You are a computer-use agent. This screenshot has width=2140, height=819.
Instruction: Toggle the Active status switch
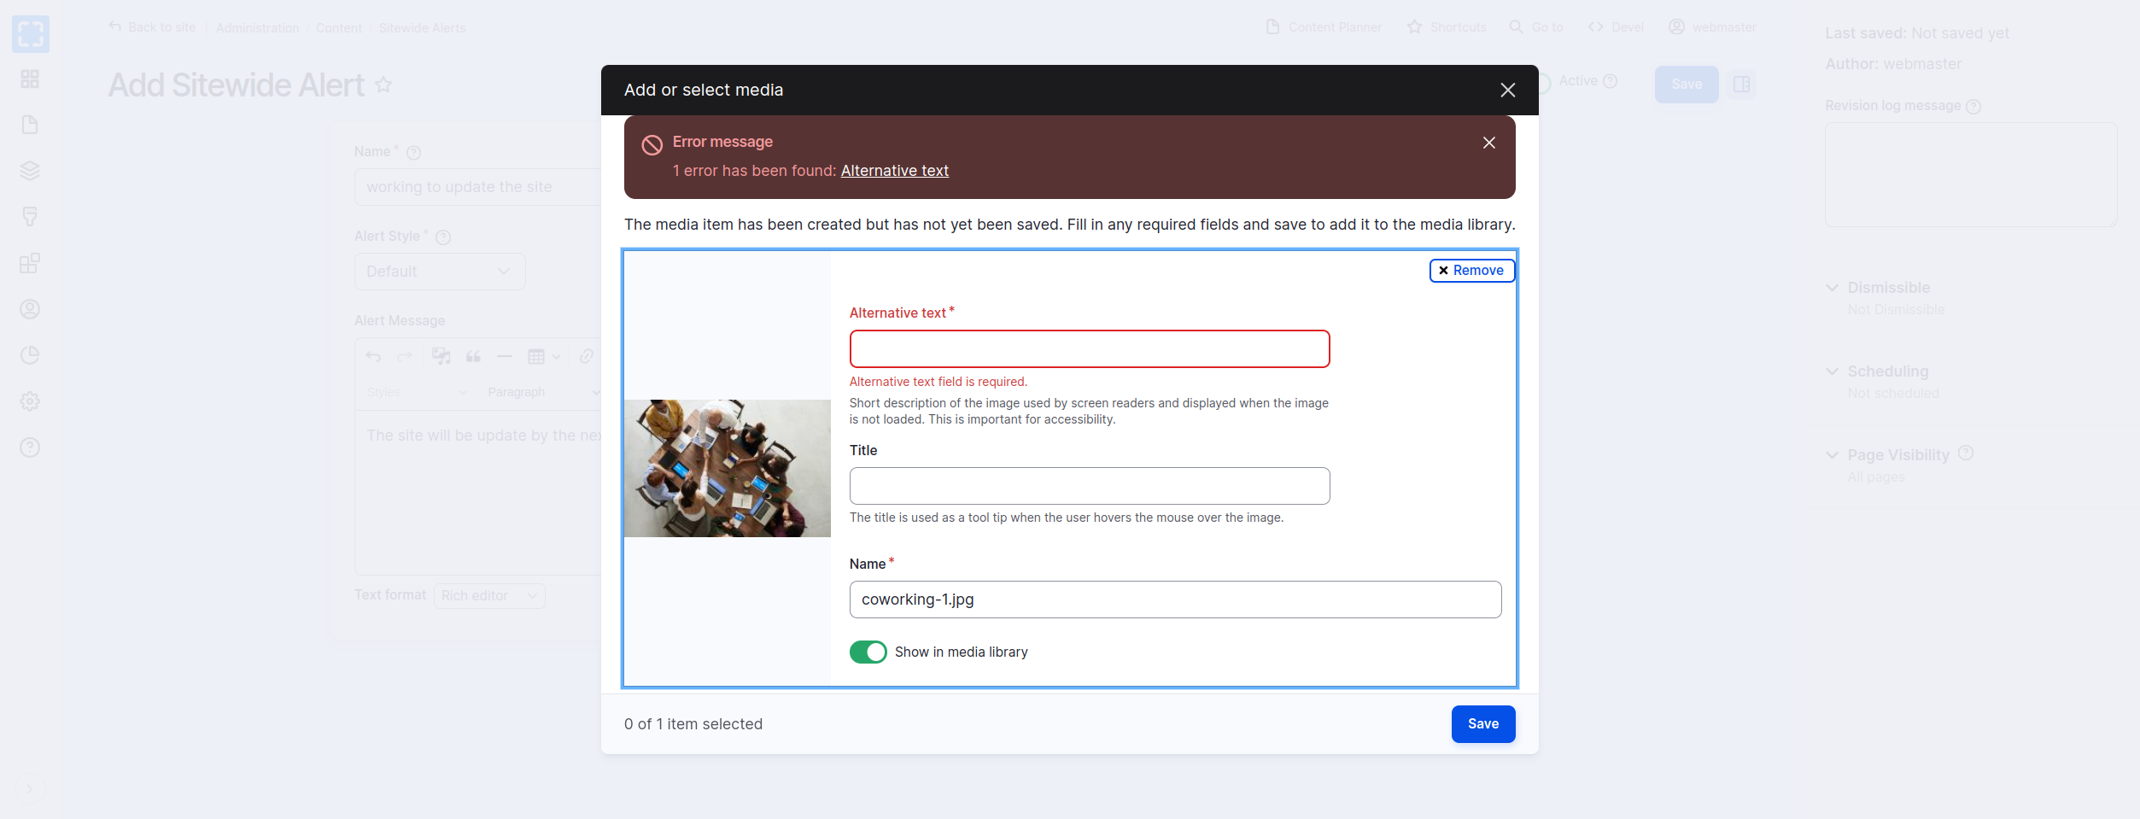[1543, 84]
